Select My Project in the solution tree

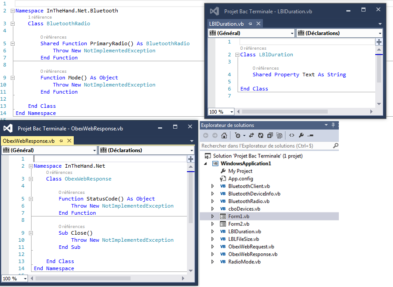pyautogui.click(x=240, y=171)
